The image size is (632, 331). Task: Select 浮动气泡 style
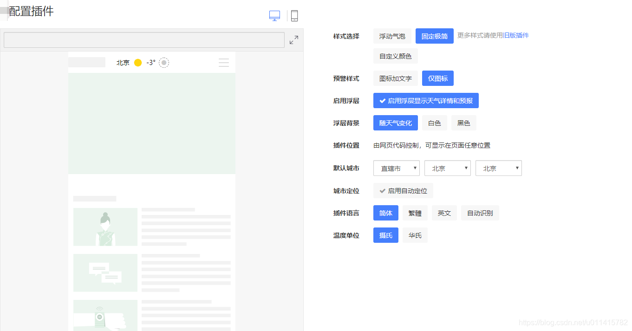[x=392, y=36]
